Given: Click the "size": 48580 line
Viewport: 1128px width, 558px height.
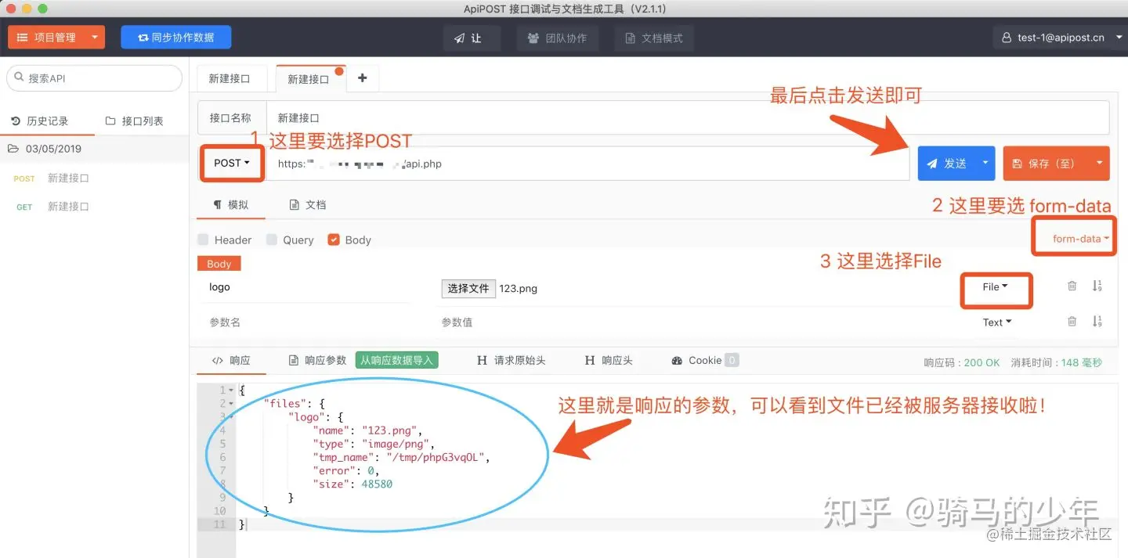Looking at the screenshot, I should [352, 484].
